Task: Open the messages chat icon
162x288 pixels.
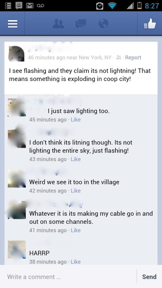Action: pyautogui.click(x=81, y=24)
